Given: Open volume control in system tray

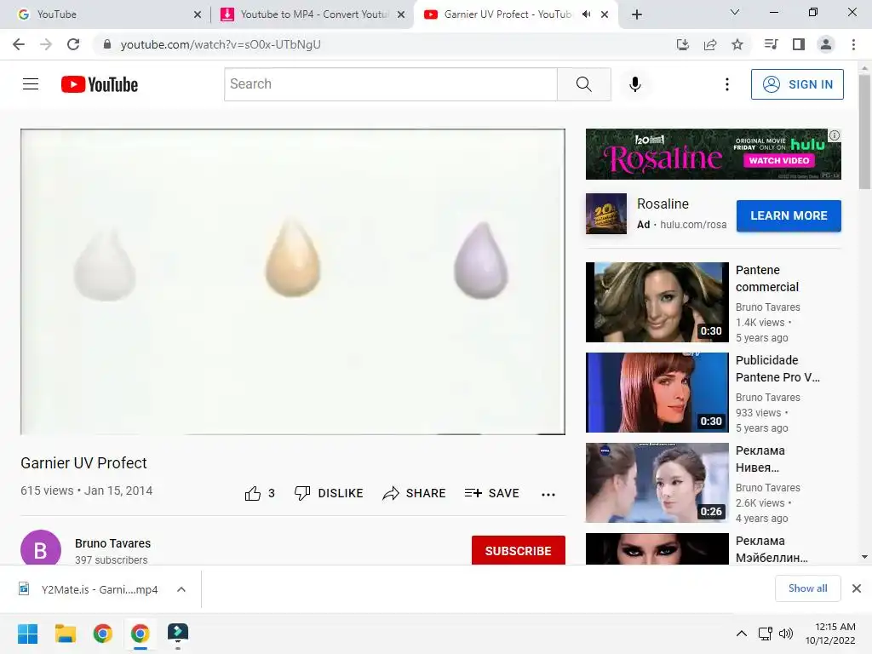Looking at the screenshot, I should 786,634.
